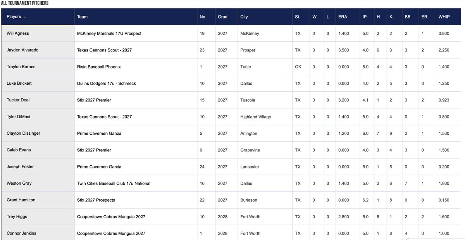Select Stix 2027 Prospects team
The height and width of the screenshot is (240, 465).
pyautogui.click(x=96, y=200)
